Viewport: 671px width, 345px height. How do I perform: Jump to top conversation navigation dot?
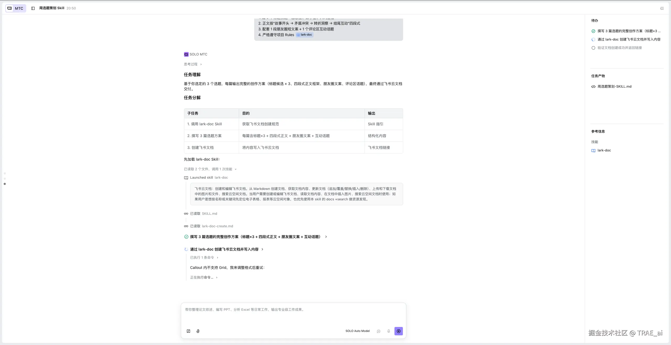tap(5, 173)
